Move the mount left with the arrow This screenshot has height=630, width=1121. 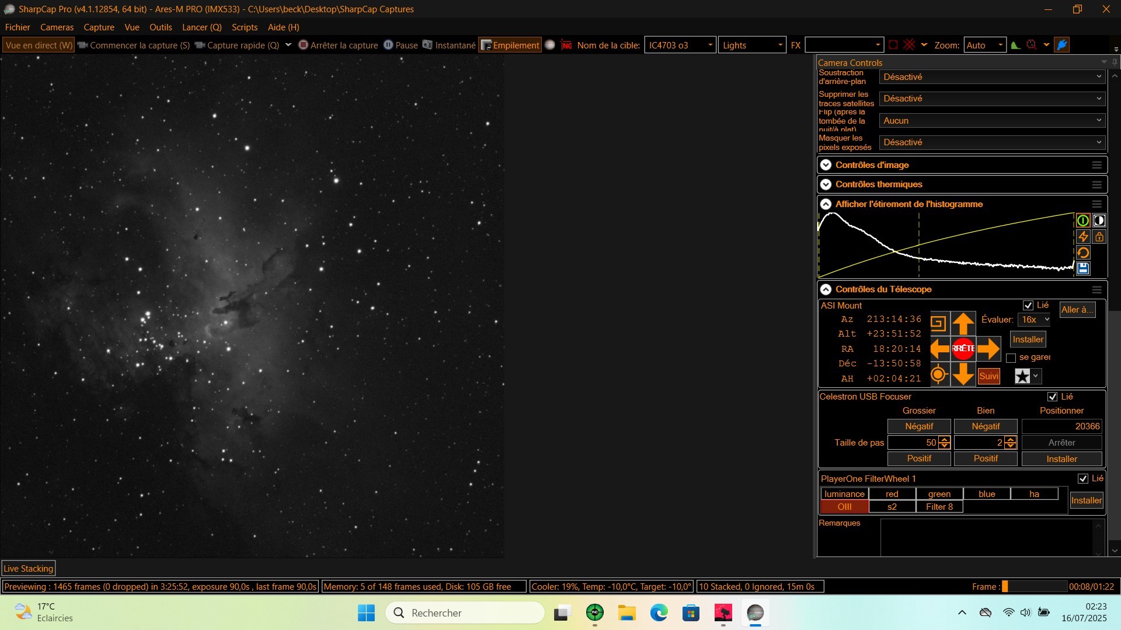tap(939, 349)
